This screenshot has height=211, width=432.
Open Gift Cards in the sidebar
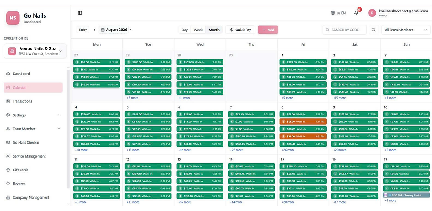(33, 170)
